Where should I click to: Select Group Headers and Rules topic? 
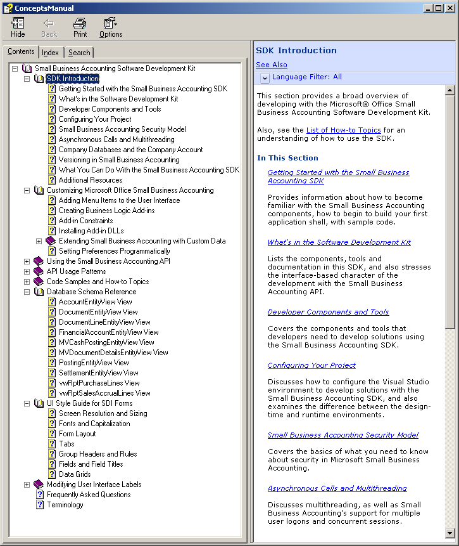97,454
